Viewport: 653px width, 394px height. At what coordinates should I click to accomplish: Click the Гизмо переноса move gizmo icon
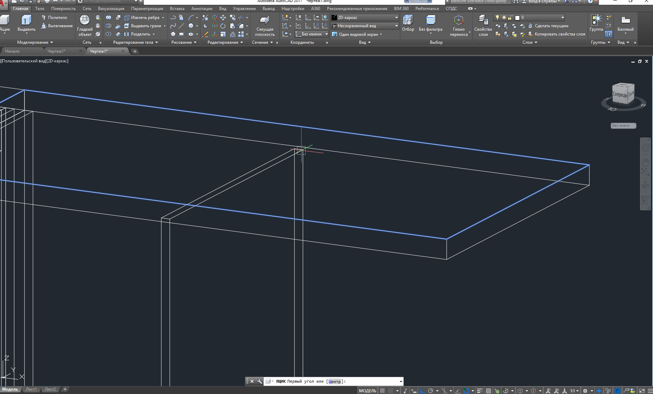[459, 21]
